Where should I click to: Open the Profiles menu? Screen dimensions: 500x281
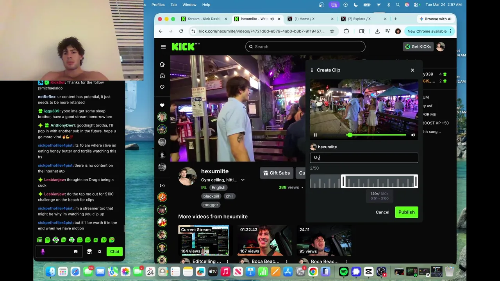click(x=158, y=5)
